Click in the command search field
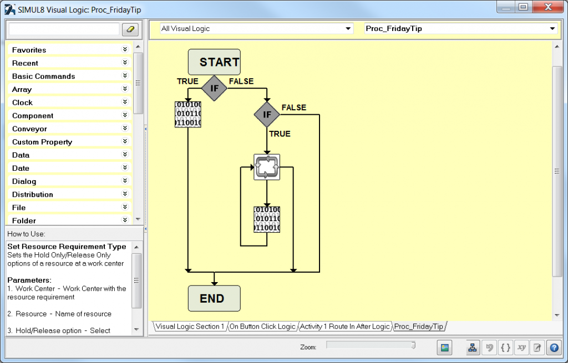The width and height of the screenshot is (568, 363). [64, 29]
